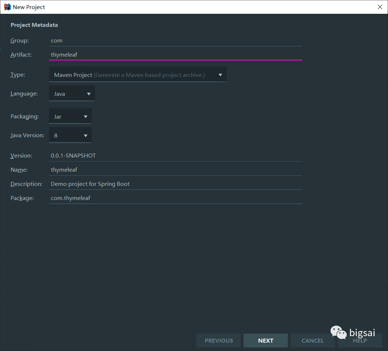Close the New Project dialog
This screenshot has height=351, width=388.
[x=380, y=7]
